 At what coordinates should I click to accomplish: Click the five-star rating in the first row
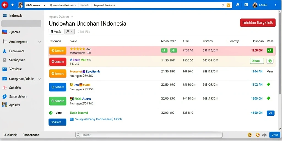click(x=77, y=49)
